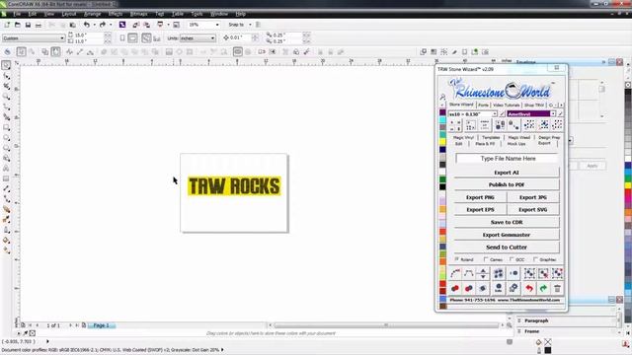
Task: Click the Save to CDR button
Action: pos(507,222)
